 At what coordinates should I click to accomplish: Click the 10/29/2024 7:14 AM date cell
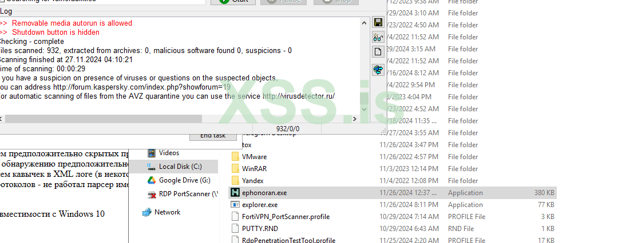click(x=409, y=217)
